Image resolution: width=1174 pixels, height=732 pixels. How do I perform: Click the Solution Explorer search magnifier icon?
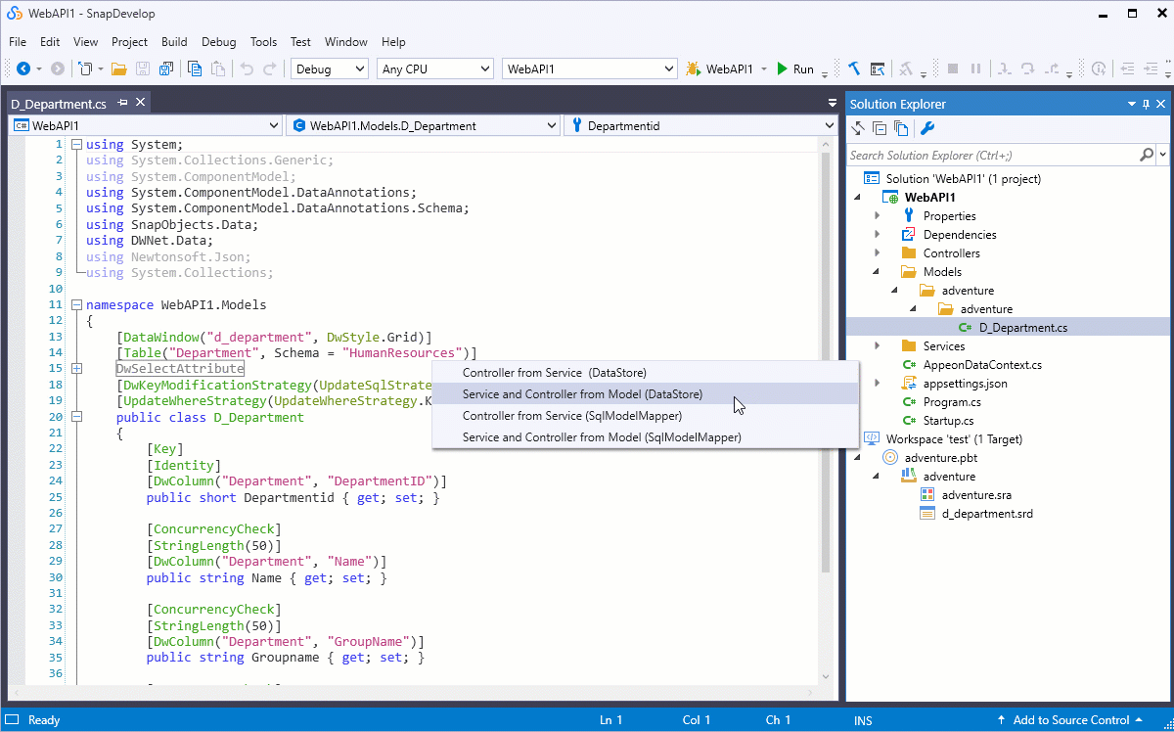(x=1147, y=155)
